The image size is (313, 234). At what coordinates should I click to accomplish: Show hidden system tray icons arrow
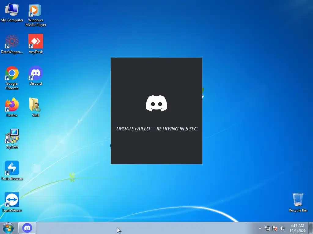(260, 228)
